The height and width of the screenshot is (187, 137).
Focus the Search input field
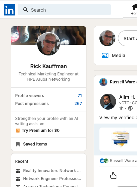tap(64, 10)
